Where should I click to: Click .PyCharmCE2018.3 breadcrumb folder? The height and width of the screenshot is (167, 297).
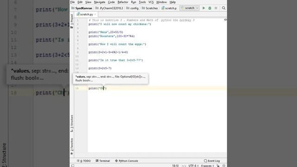(110, 8)
